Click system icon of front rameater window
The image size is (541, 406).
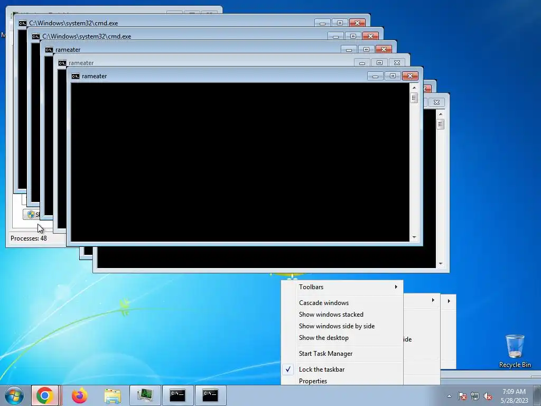click(x=75, y=76)
